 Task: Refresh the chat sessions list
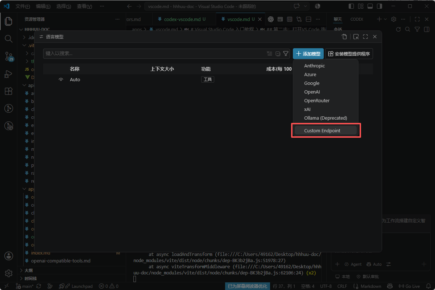point(398,29)
